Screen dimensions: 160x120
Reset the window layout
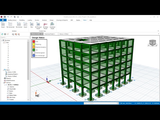[x=3, y=25]
